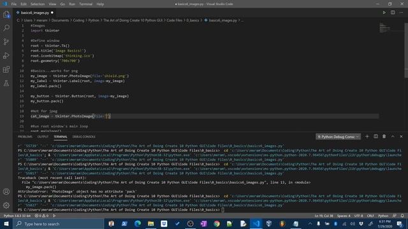The image size is (408, 229).
Task: Open Microsoft Edge from taskbar
Action: tap(138, 224)
